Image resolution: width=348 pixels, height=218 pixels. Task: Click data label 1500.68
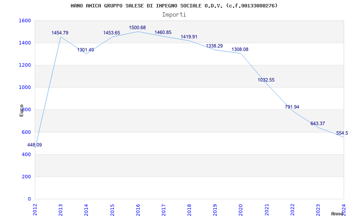(x=137, y=28)
